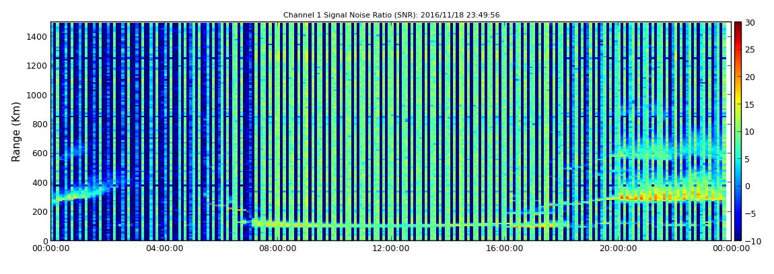Click the colorbar value −10 label
Viewport: 774px width, 274px height.
coord(752,241)
